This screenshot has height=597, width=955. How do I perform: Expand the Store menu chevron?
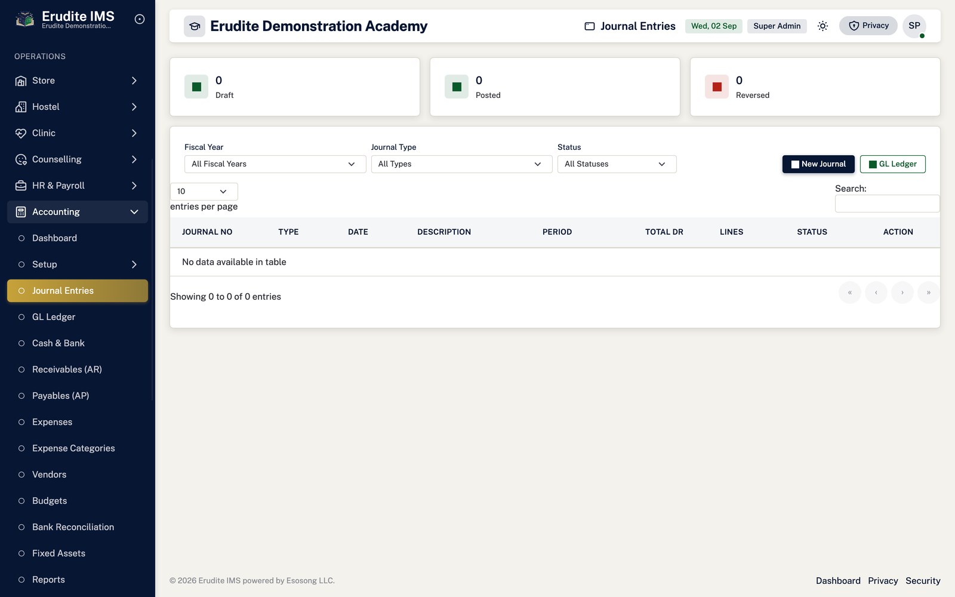134,81
